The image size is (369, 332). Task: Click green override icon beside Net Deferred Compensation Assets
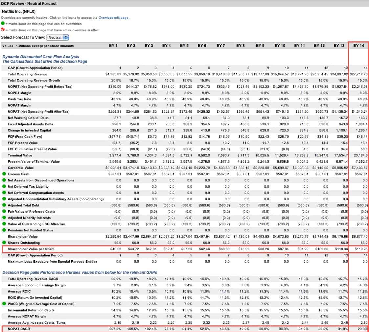(x=4, y=193)
